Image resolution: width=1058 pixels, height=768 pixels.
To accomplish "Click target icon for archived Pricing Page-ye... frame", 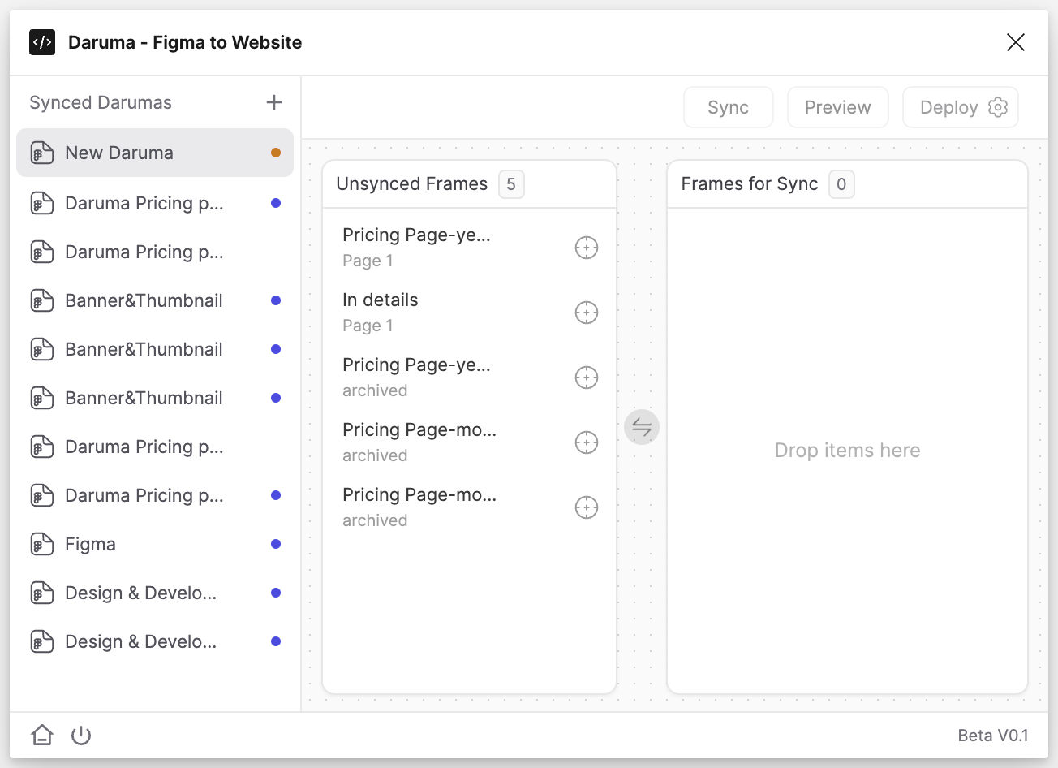I will pos(587,378).
